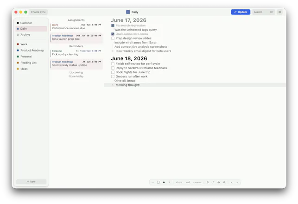
Task: Click the Assignments section header
Action: coord(76,20)
